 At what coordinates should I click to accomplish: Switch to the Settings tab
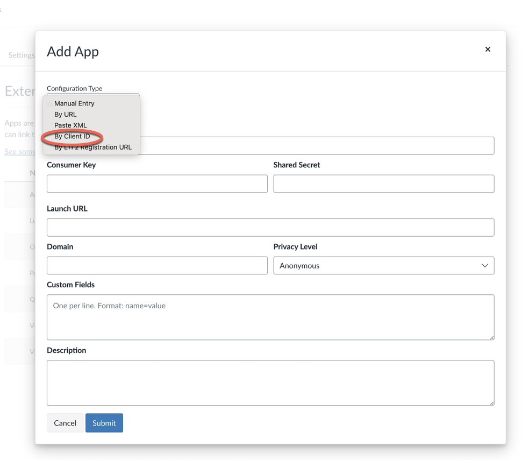click(x=22, y=55)
